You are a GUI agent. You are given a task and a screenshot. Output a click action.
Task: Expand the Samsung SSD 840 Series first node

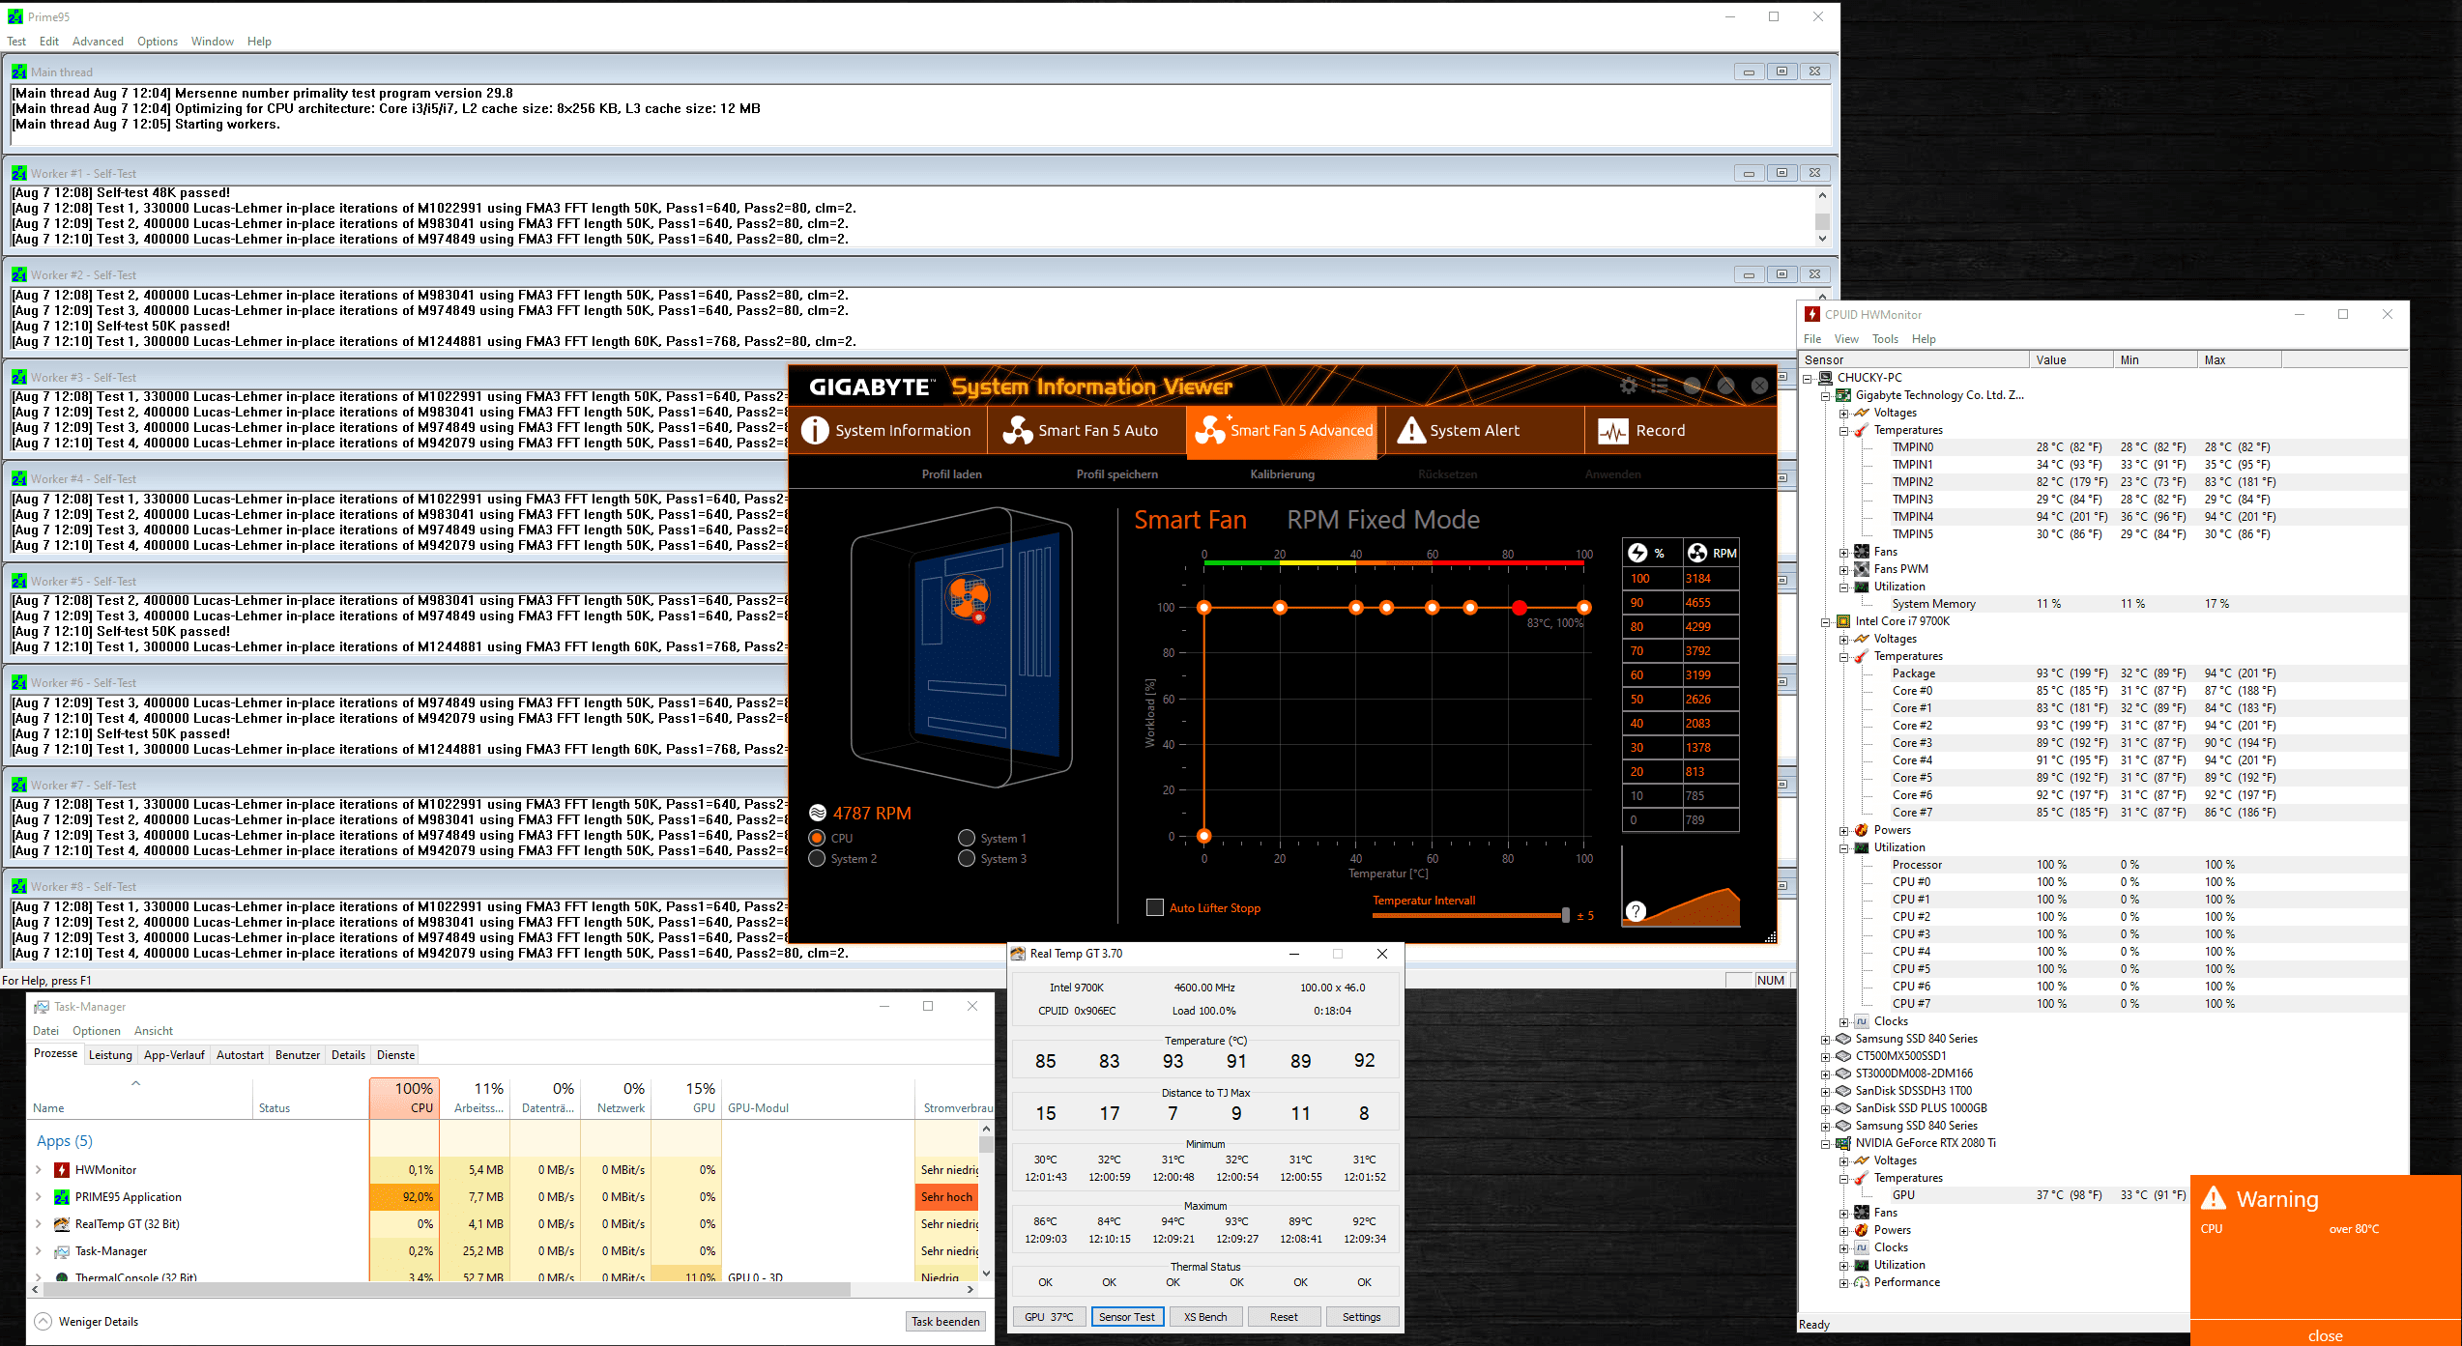pos(1825,1040)
